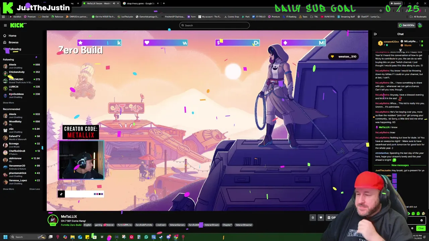The width and height of the screenshot is (429, 241).
Task: Select the FortniteBRLive tag
Action: tap(124, 225)
